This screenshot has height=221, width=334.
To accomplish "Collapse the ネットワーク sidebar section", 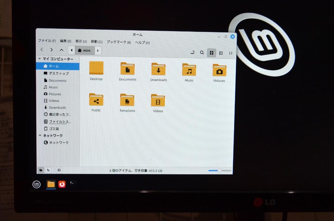I will (x=40, y=135).
